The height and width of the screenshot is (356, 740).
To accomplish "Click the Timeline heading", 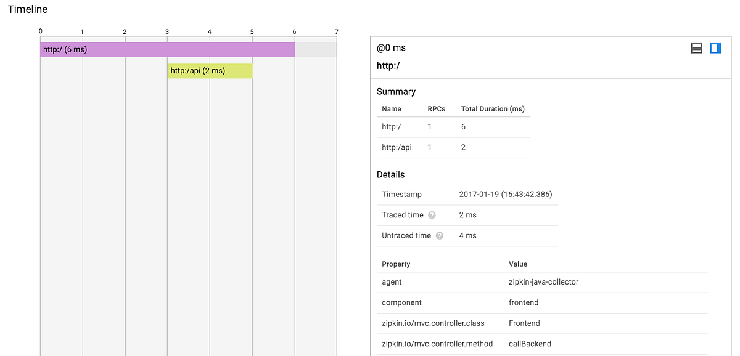I will click(x=28, y=9).
